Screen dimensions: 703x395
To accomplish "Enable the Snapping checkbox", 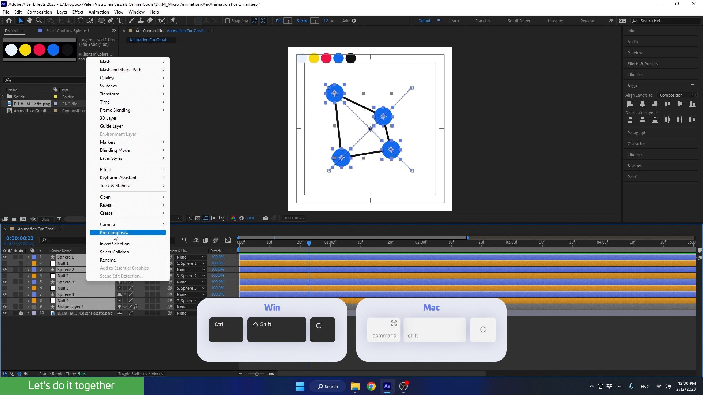I will 227,21.
